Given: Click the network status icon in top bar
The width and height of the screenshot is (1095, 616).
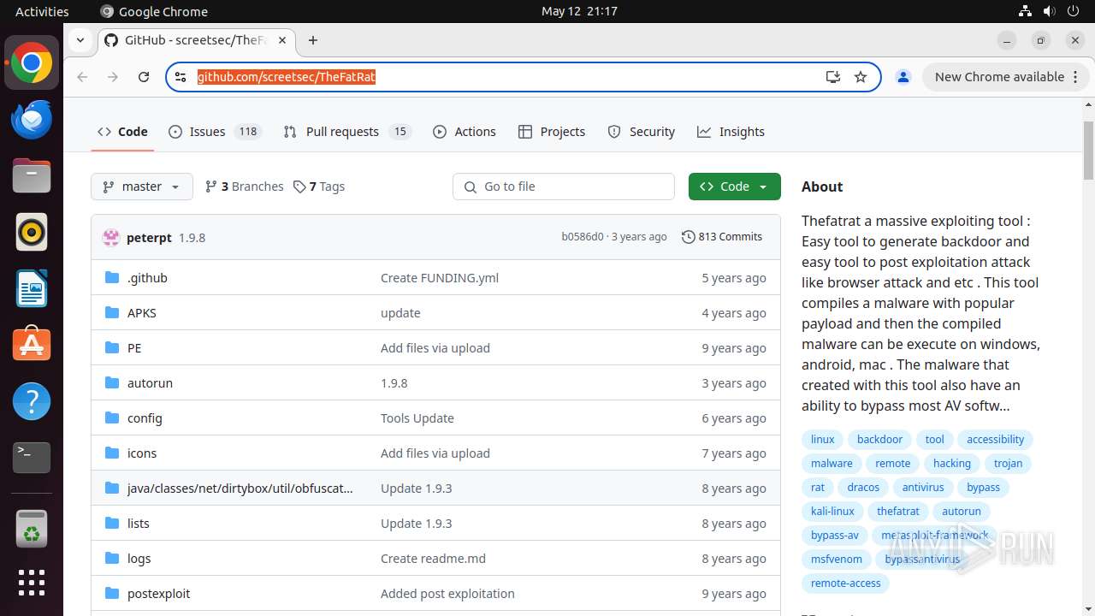Looking at the screenshot, I should click(x=1026, y=11).
